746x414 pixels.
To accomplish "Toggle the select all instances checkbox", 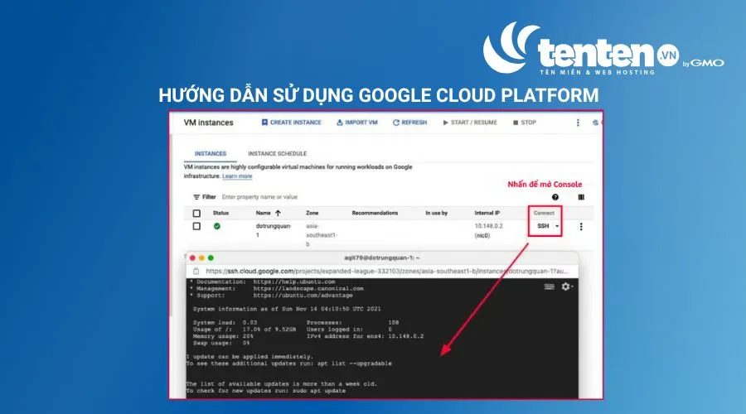I will [x=196, y=213].
